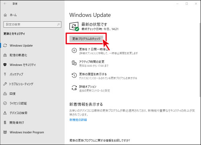Viewport: 201px width, 145px height.
Task: Minimize the settings window
Action: click(x=178, y=4)
